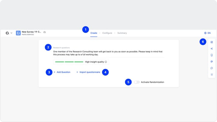Viewport: 217px width, 122px height.
Task: Switch to the Create tab
Action: pos(94,33)
